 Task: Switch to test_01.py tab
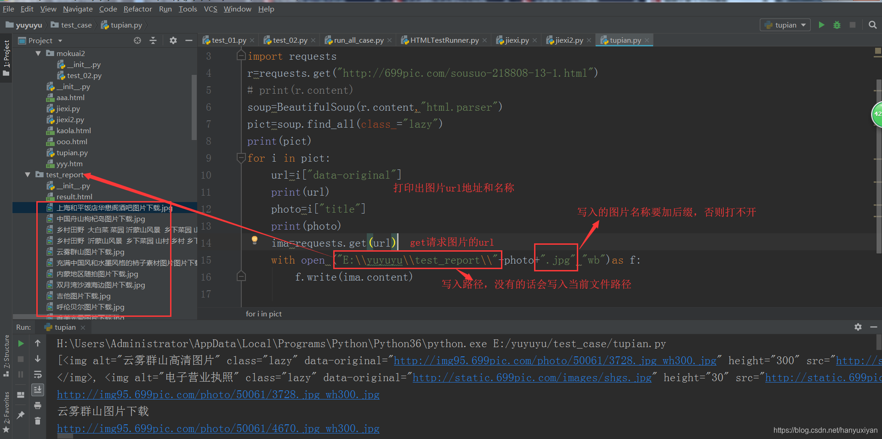(x=228, y=40)
